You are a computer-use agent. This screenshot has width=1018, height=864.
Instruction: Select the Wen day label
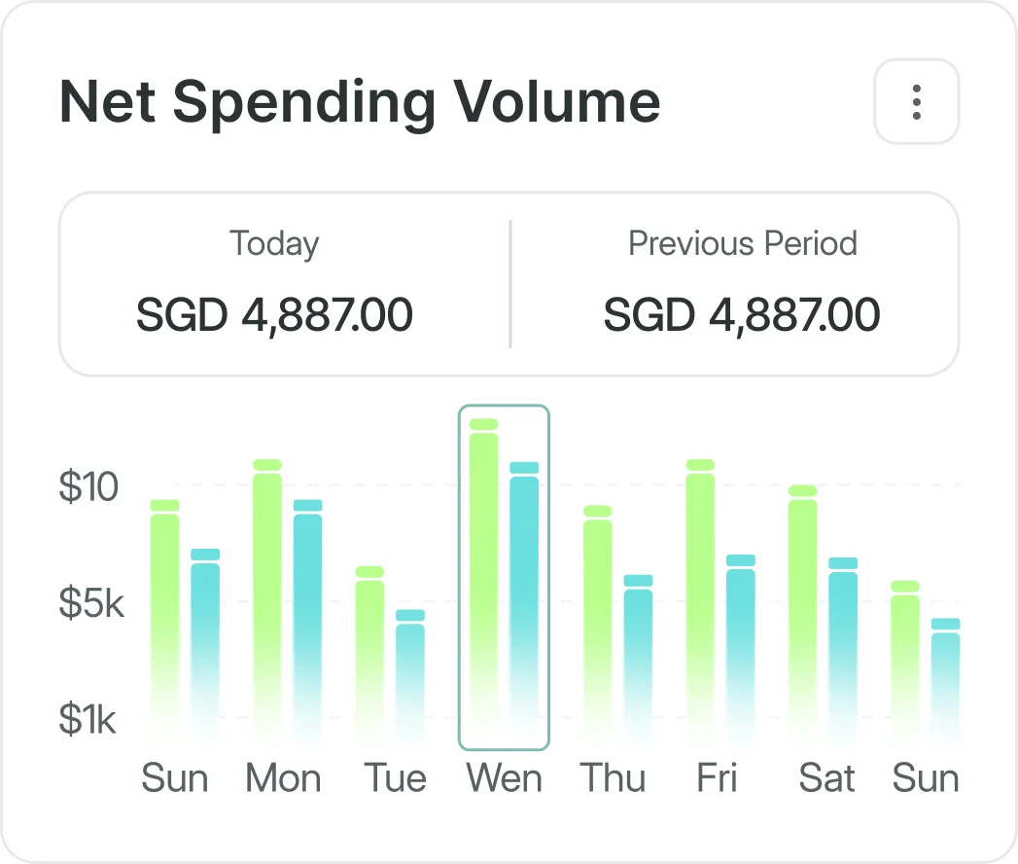point(505,777)
